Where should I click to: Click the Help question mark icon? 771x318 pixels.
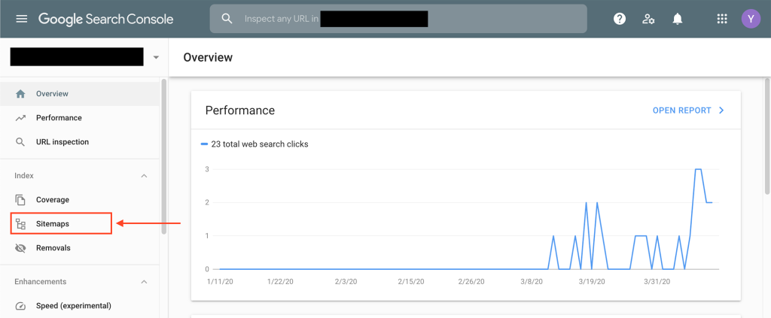(x=619, y=19)
